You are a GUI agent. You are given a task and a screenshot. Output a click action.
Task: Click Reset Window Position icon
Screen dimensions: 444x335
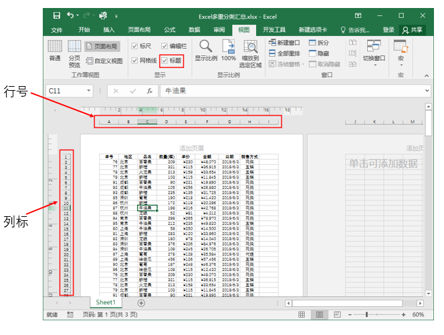point(352,64)
